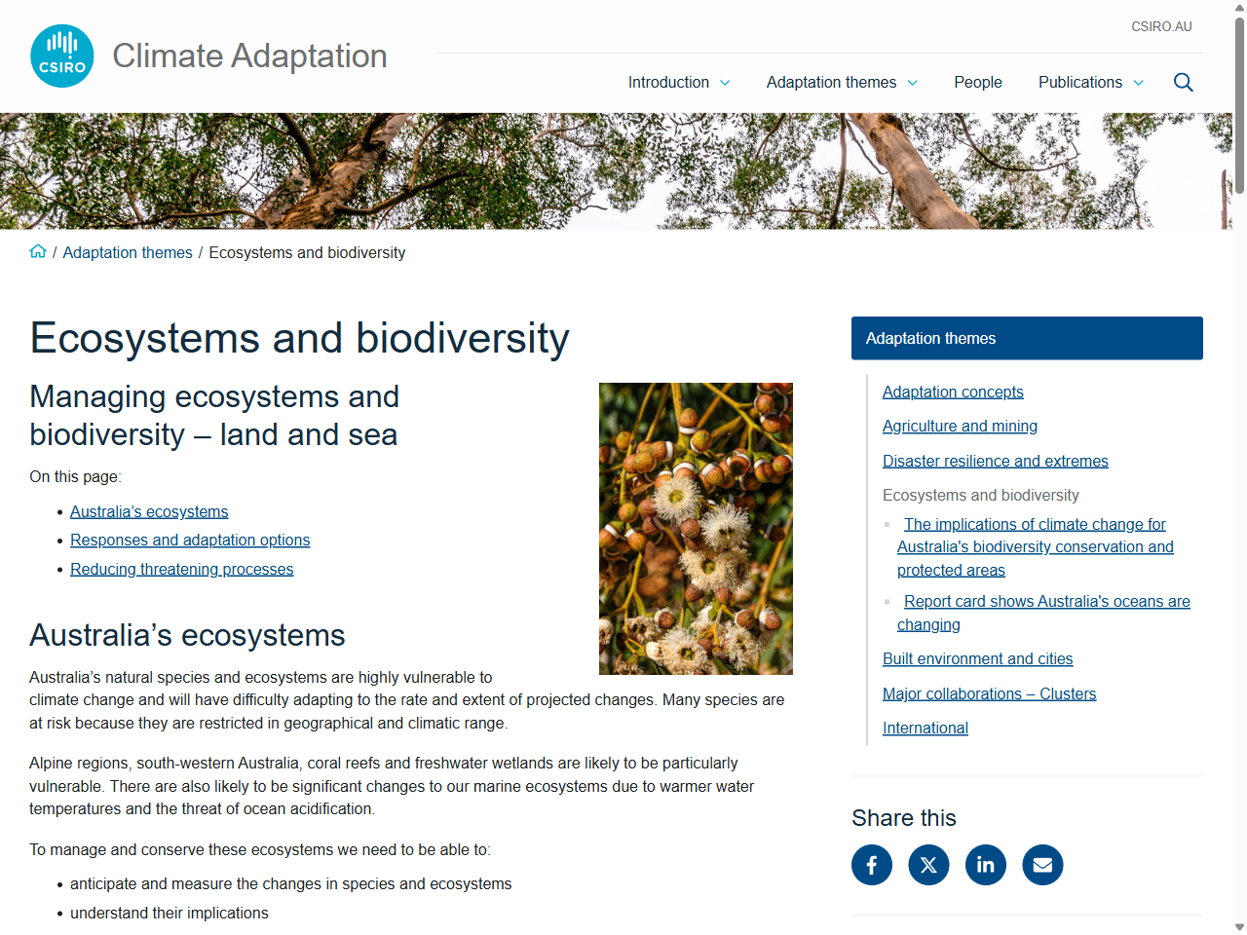Open the Australia's ecosystems page link
The width and height of the screenshot is (1247, 935).
coord(149,510)
